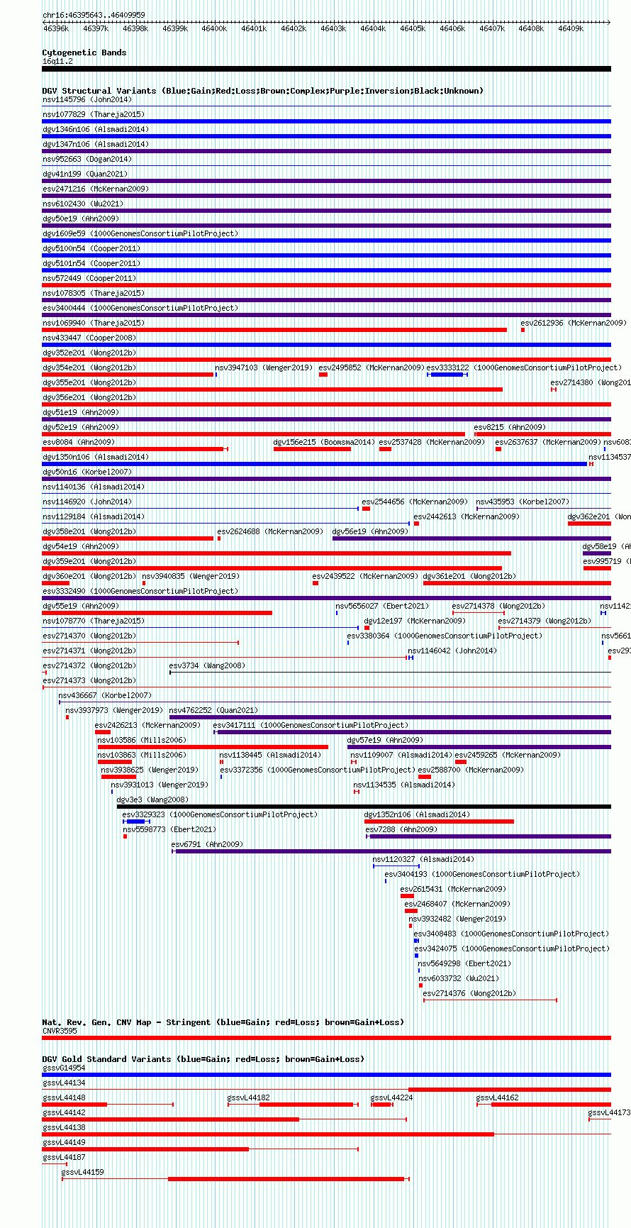Screen dimensions: 631x1228
Task: Select dgv1352n106 (Alsmadi2014) variant label
Action: tap(417, 814)
